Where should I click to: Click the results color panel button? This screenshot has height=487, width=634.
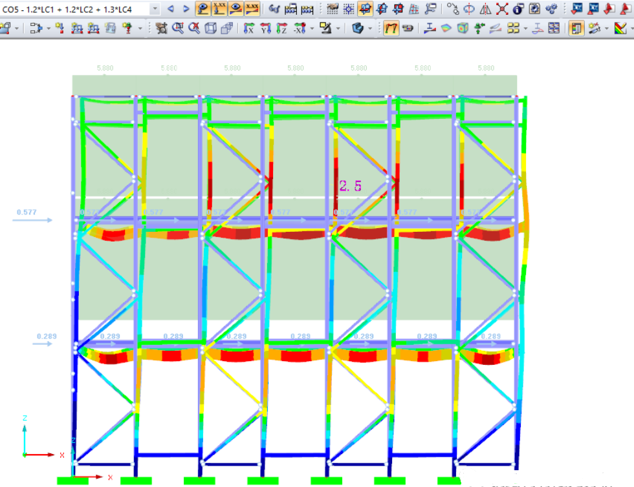574,28
